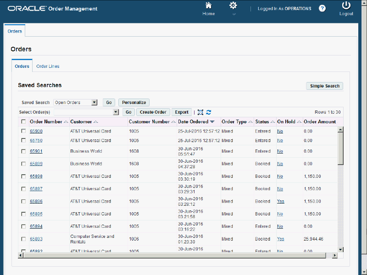Screen dimensions: 367x275
Task: Click the Logout power icon
Action: pos(346,5)
